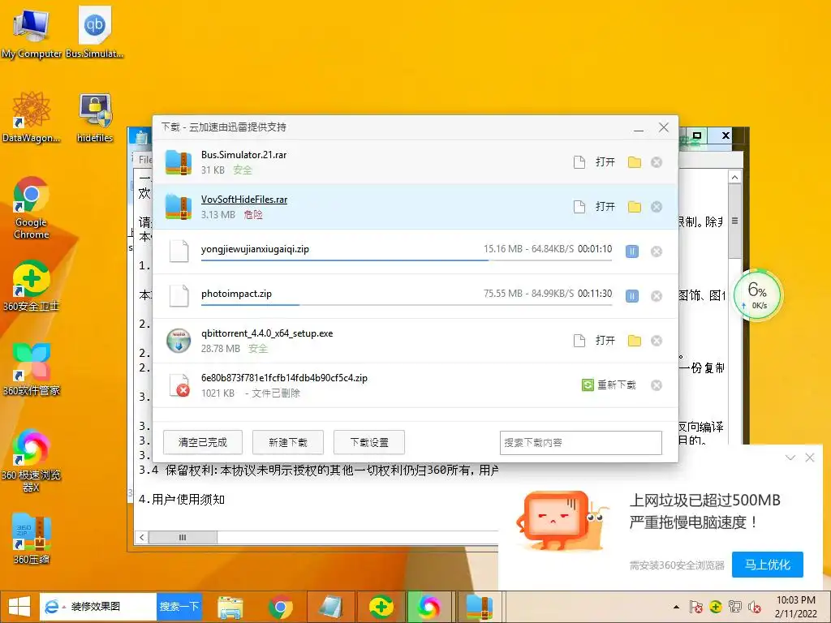Screen dimensions: 831x623
Task: Open File Explorer from taskbar
Action: [x=230, y=607]
